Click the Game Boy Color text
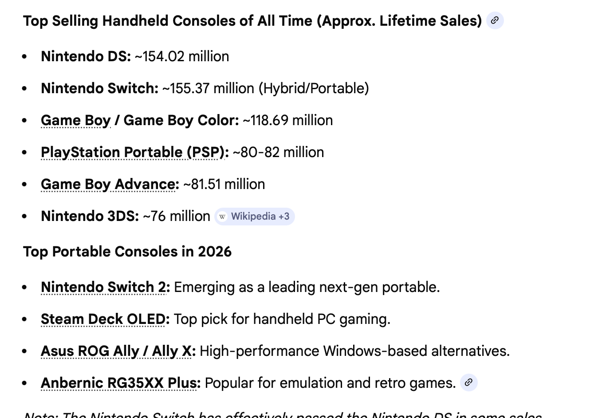 [181, 120]
